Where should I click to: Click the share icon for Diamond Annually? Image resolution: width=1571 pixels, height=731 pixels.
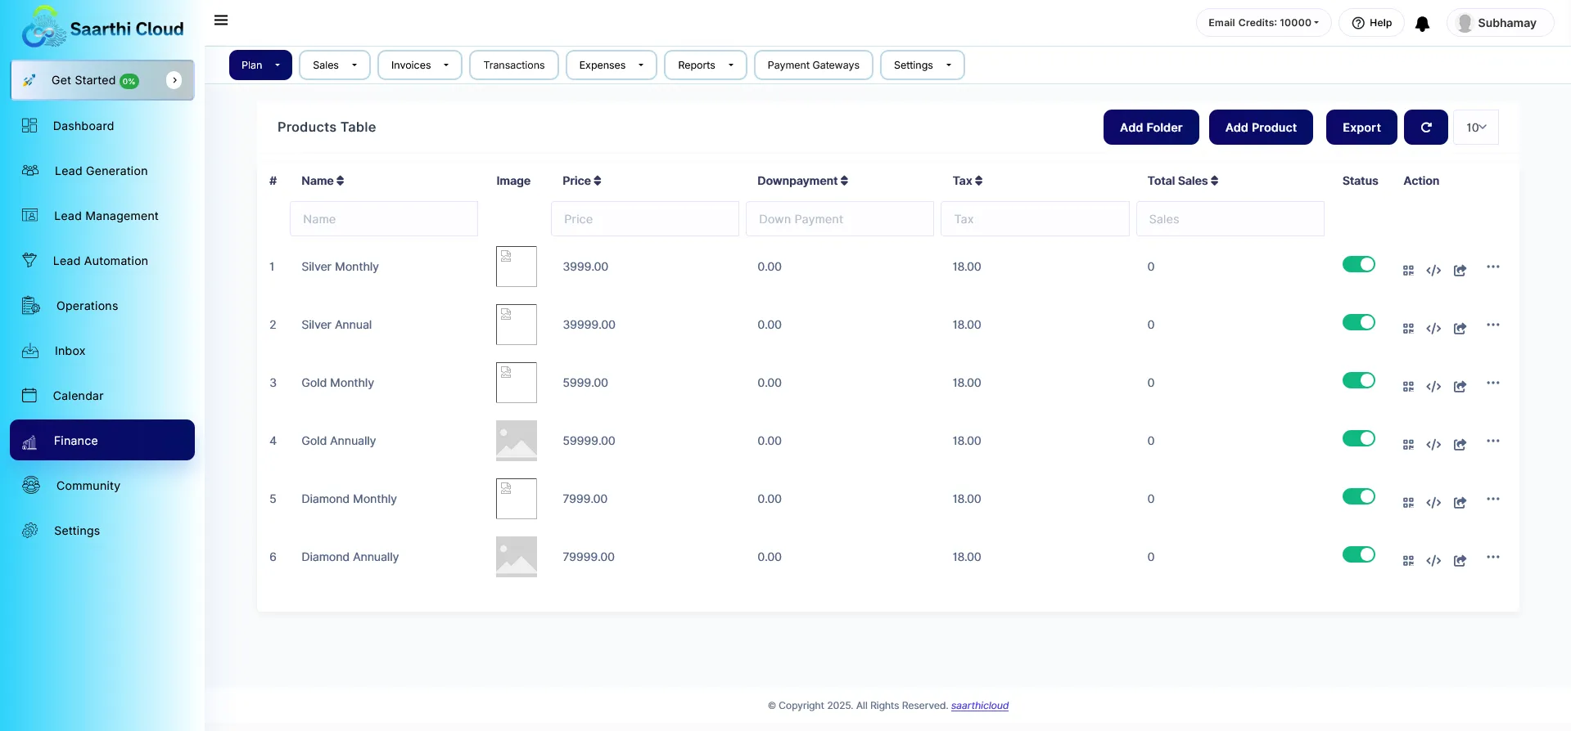coord(1460,561)
